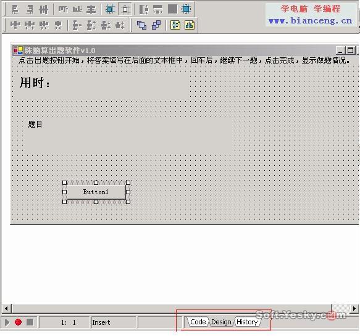
Task: Open www.bianceng.cn link banner
Action: (311, 21)
